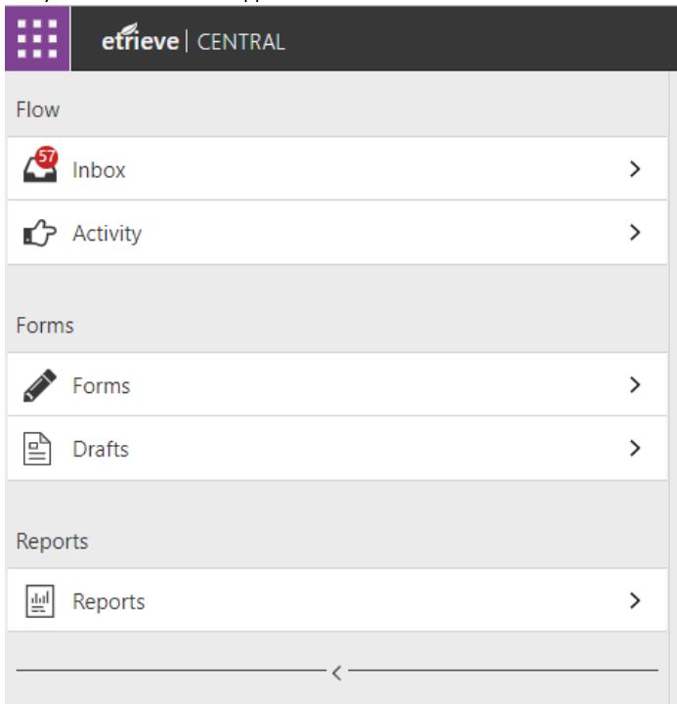Open the Inbox menu item

(x=337, y=169)
